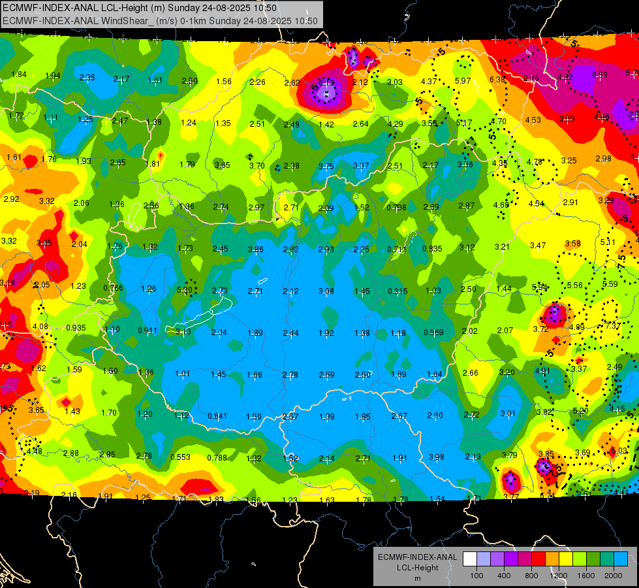Viewport: 639px width, 588px height.
Task: Click the wind shear value 0.935
Action: pyautogui.click(x=76, y=328)
